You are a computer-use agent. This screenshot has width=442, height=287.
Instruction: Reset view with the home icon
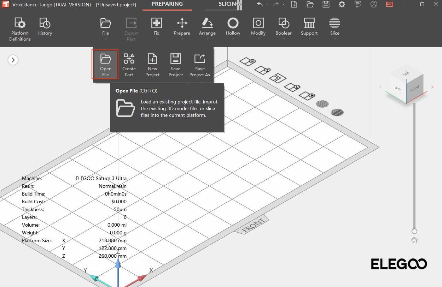[414, 240]
